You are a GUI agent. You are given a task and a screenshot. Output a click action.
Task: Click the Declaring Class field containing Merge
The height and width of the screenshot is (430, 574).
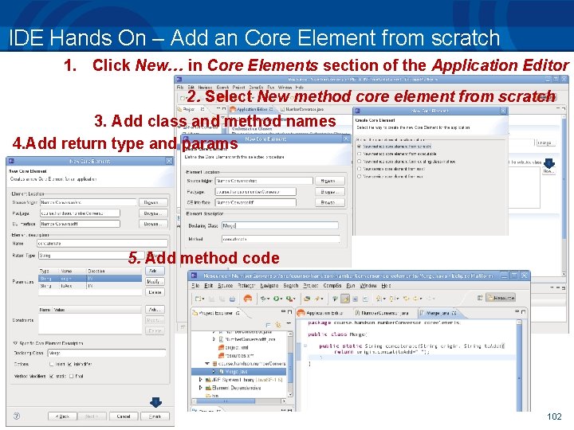pos(107,354)
